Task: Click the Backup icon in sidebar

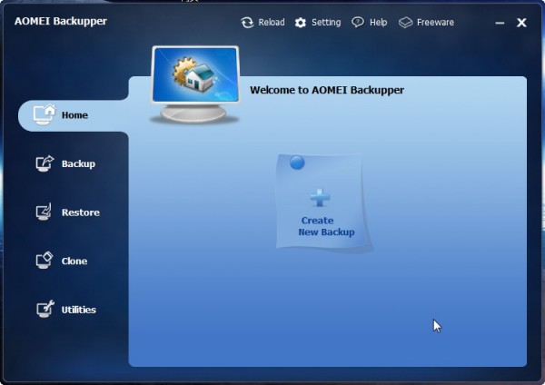Action: tap(45, 164)
